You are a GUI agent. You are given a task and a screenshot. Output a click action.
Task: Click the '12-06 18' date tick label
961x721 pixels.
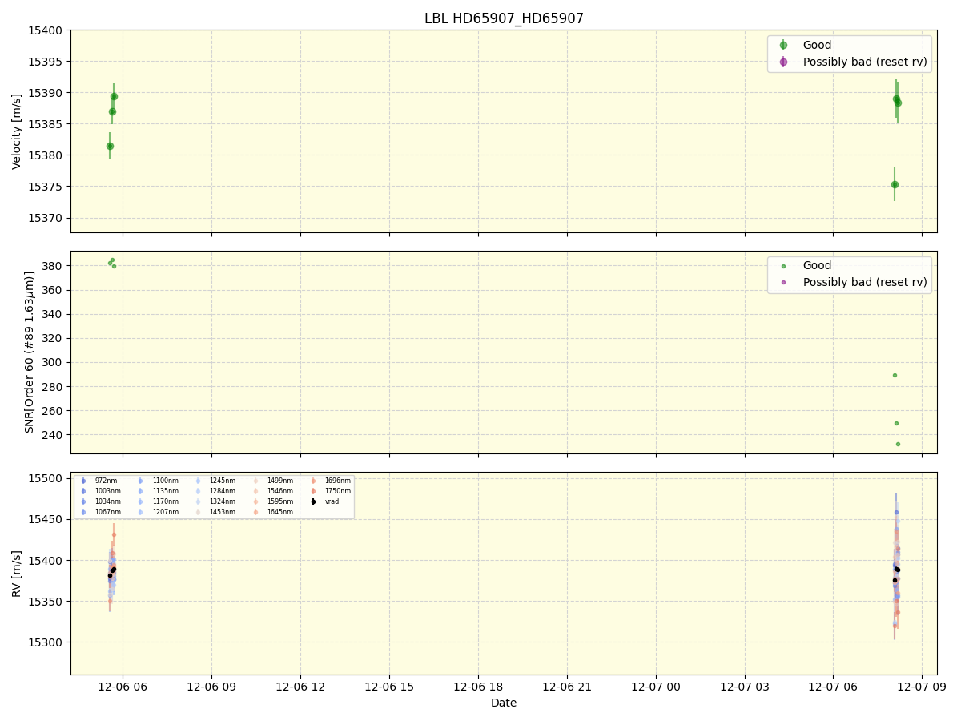[478, 687]
